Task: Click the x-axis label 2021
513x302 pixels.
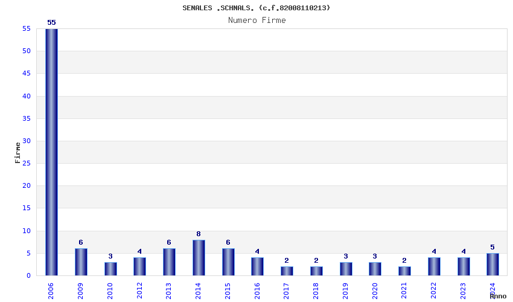Action: point(404,291)
